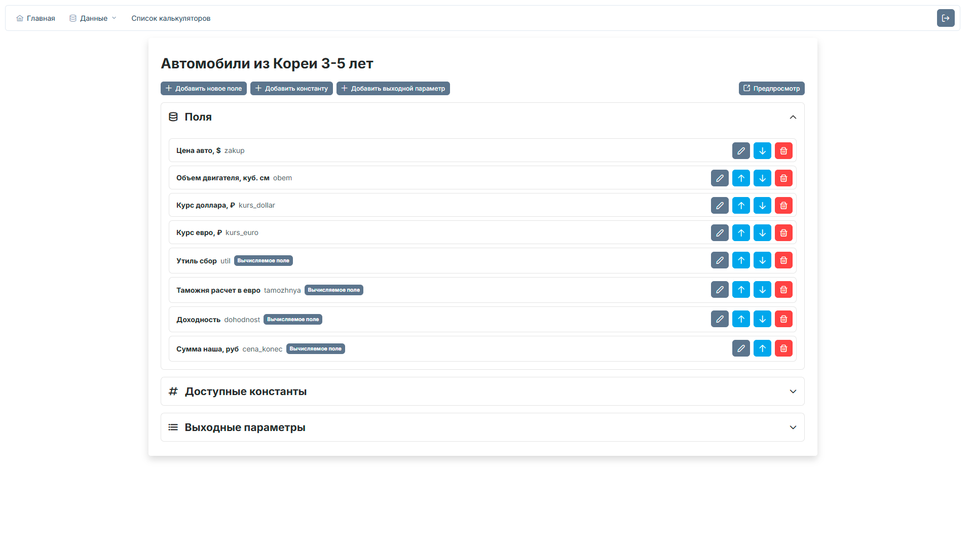Image resolution: width=973 pixels, height=547 pixels.
Task: Move 'Курс евро' field down
Action: tap(762, 232)
